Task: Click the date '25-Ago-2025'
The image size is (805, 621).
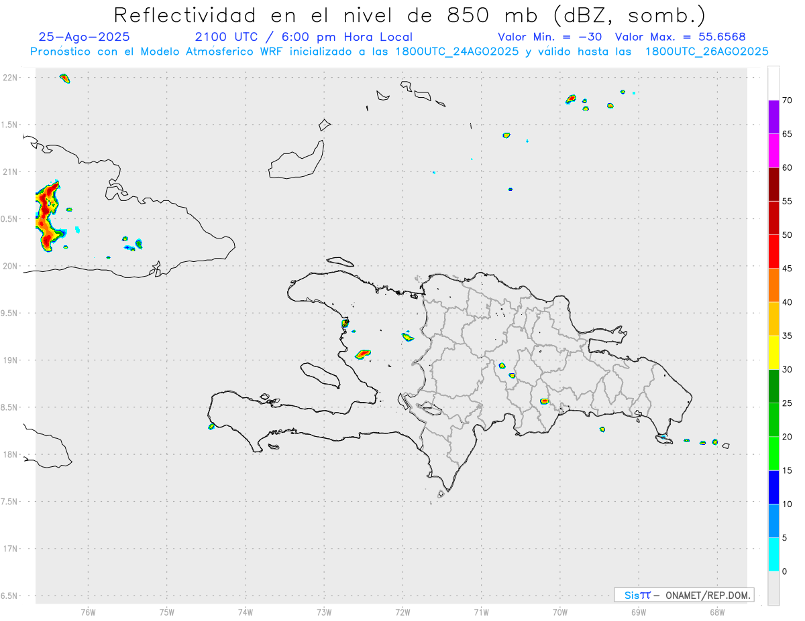Action: pos(85,37)
